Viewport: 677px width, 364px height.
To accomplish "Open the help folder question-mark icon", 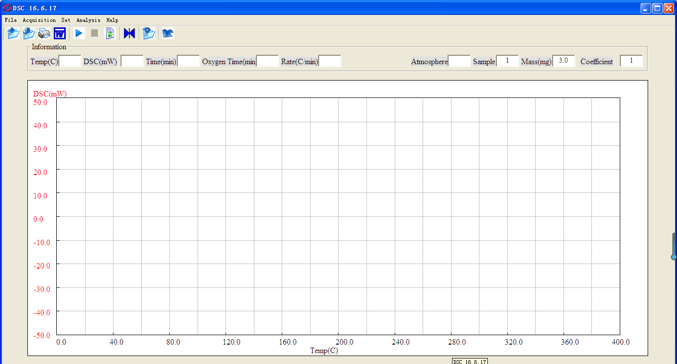I will click(148, 33).
